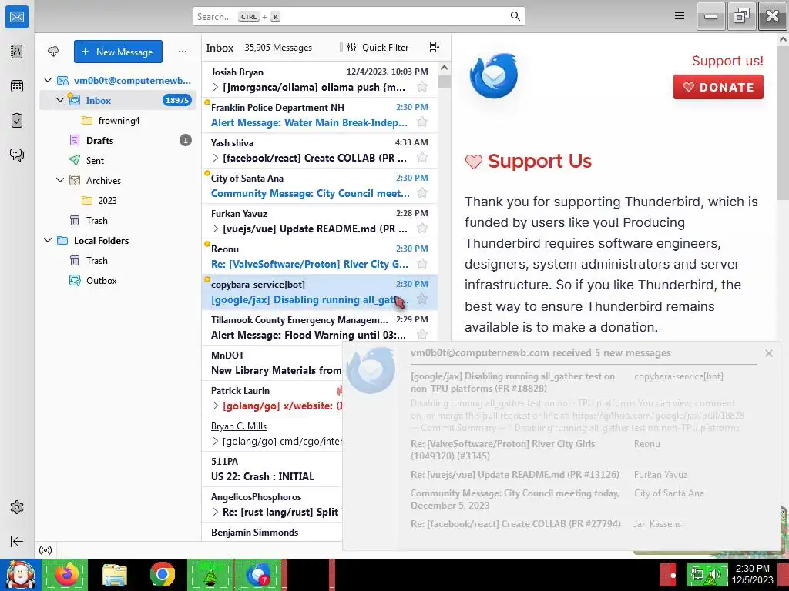Click the Christmas tree taskbar icon
This screenshot has height=591, width=789.
point(210,574)
